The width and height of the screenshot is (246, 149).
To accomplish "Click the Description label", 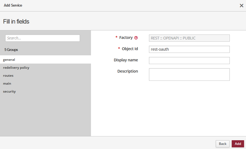I will (128, 71).
